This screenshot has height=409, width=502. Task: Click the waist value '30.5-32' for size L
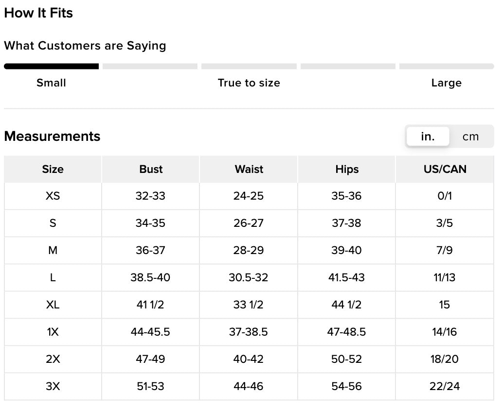(x=249, y=278)
